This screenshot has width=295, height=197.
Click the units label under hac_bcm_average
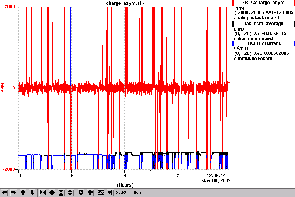click(x=239, y=29)
